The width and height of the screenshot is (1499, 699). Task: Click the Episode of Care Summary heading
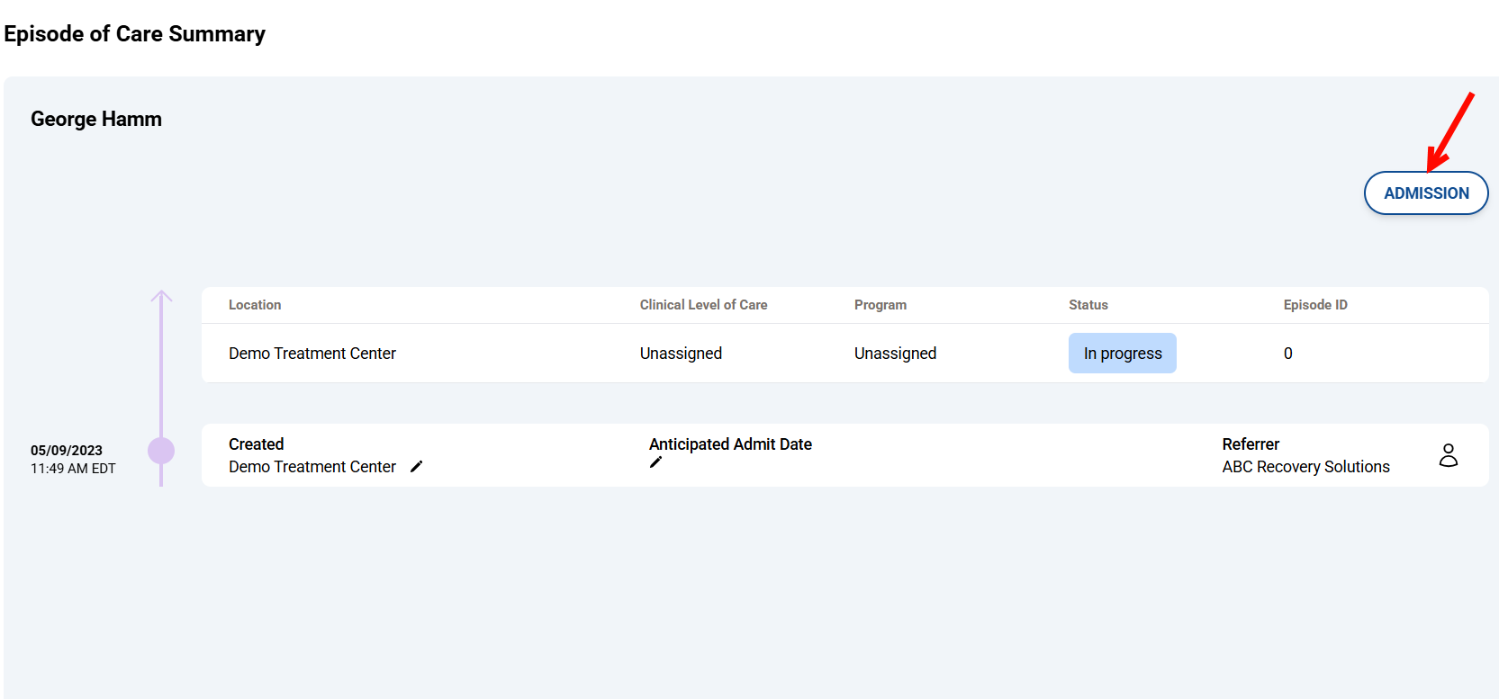pos(135,34)
